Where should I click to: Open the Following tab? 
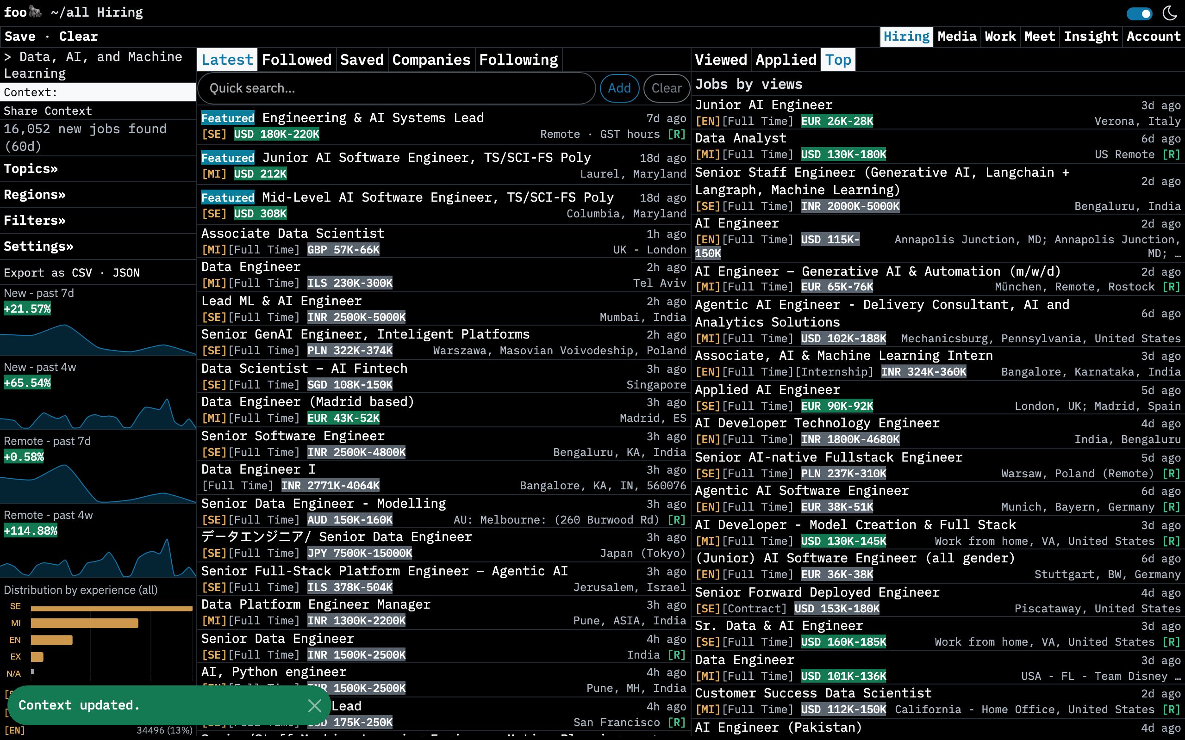518,60
